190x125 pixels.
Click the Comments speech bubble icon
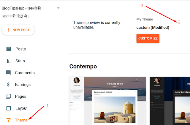click(8, 73)
